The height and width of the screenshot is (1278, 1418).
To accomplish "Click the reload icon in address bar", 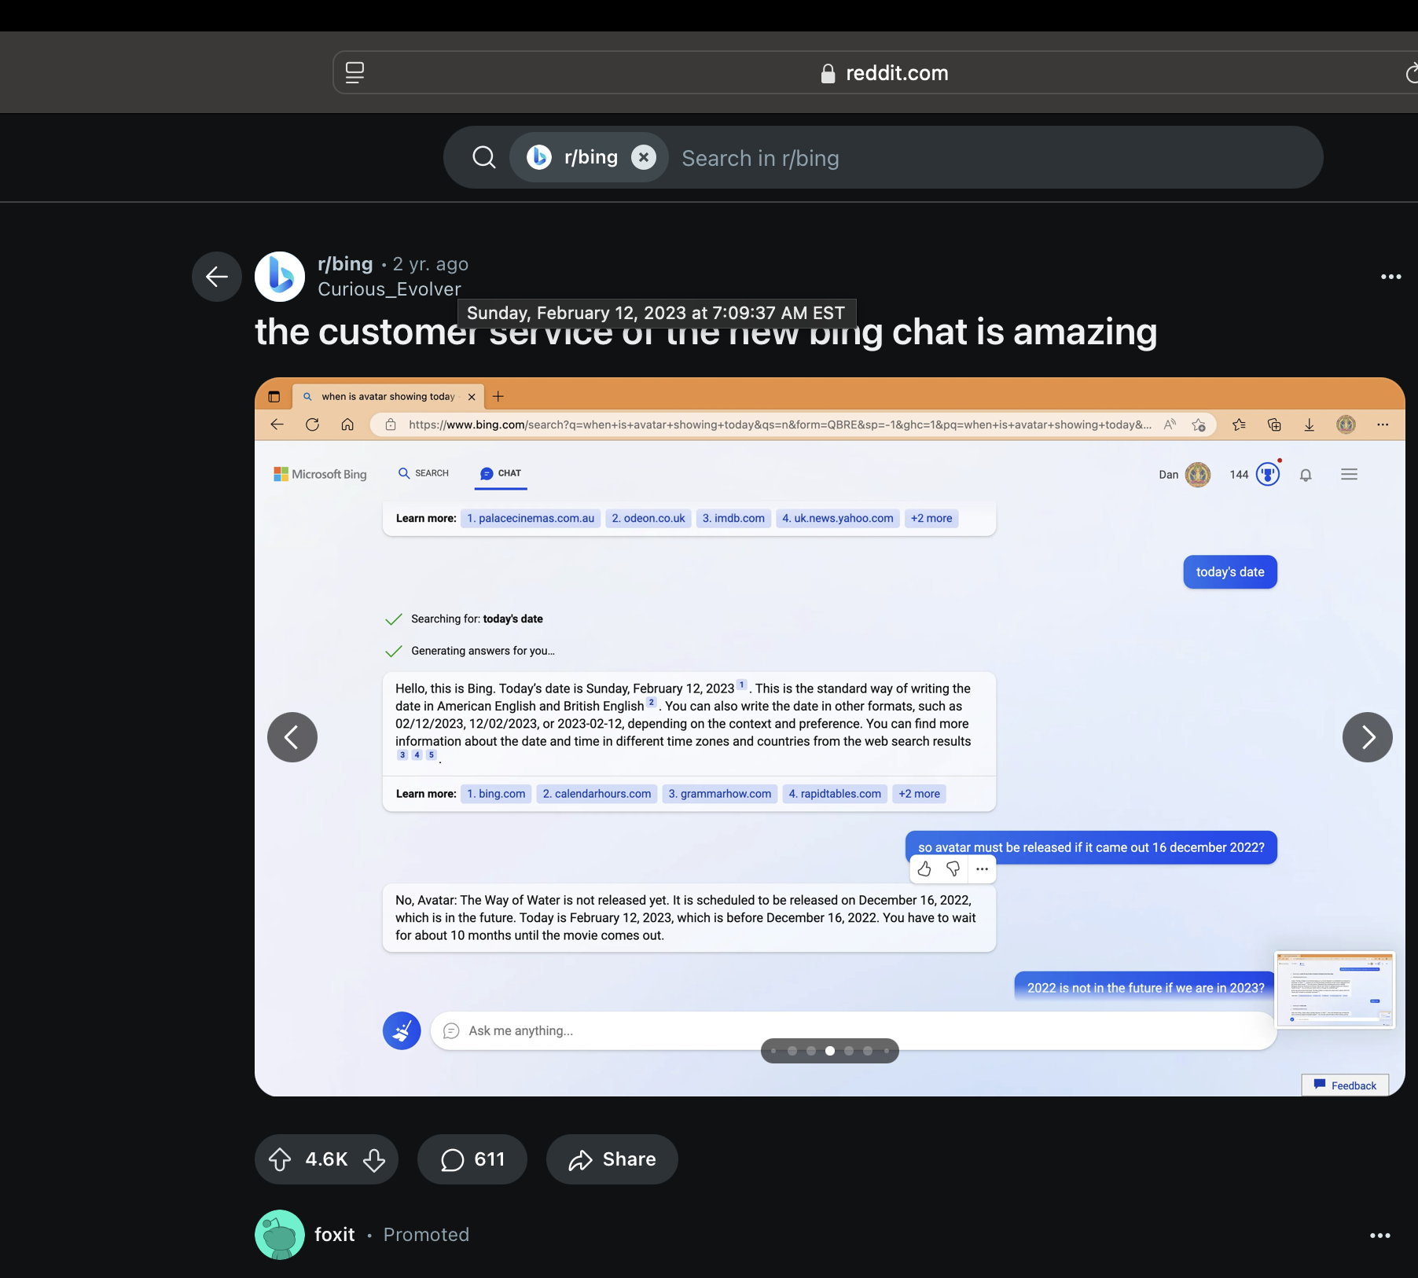I will pyautogui.click(x=1412, y=73).
